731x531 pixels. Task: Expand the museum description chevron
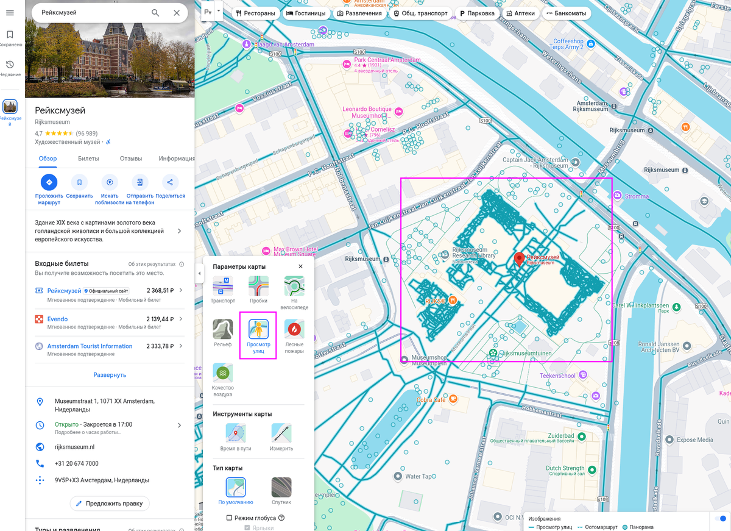pos(179,231)
